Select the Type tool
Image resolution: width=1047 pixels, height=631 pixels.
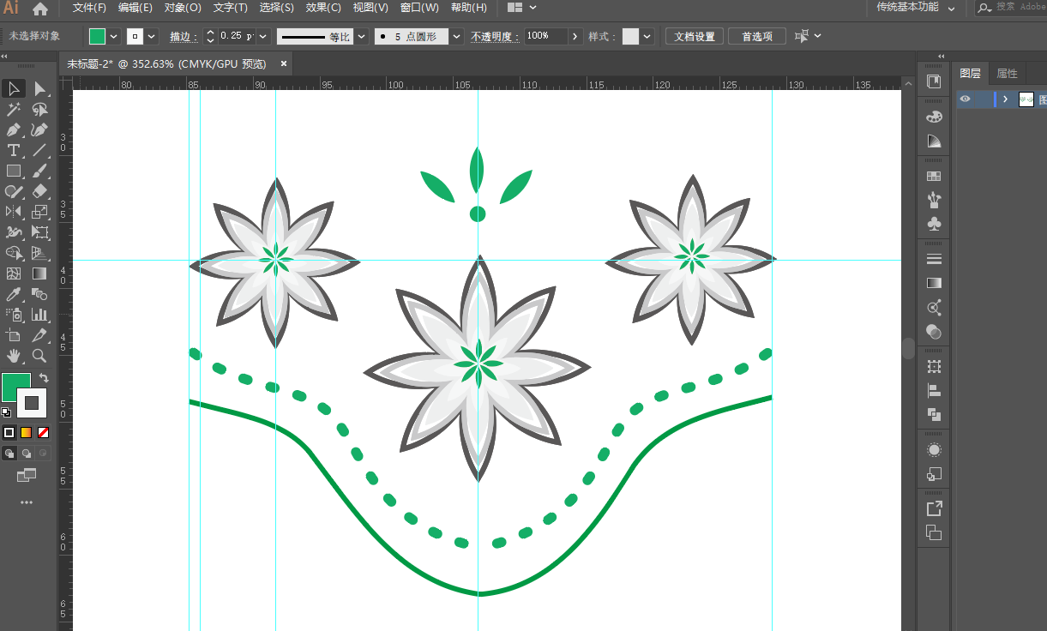(14, 151)
